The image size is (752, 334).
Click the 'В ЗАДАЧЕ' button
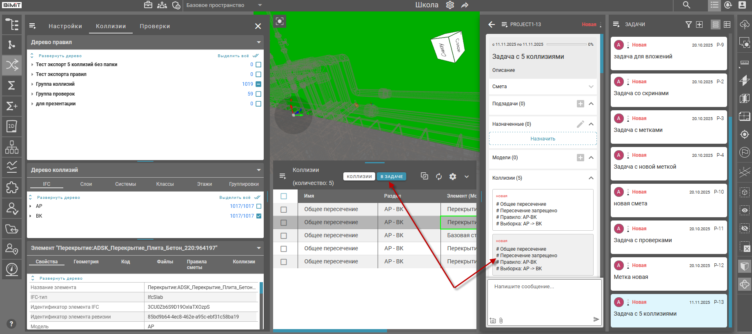point(392,176)
